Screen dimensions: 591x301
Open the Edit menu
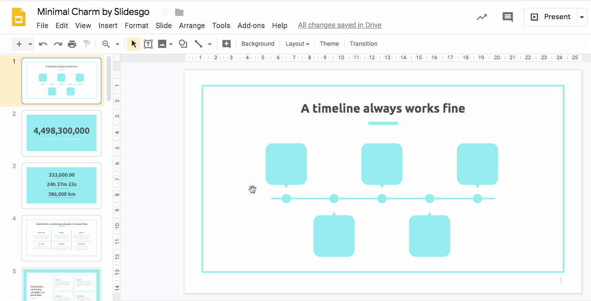click(x=62, y=26)
